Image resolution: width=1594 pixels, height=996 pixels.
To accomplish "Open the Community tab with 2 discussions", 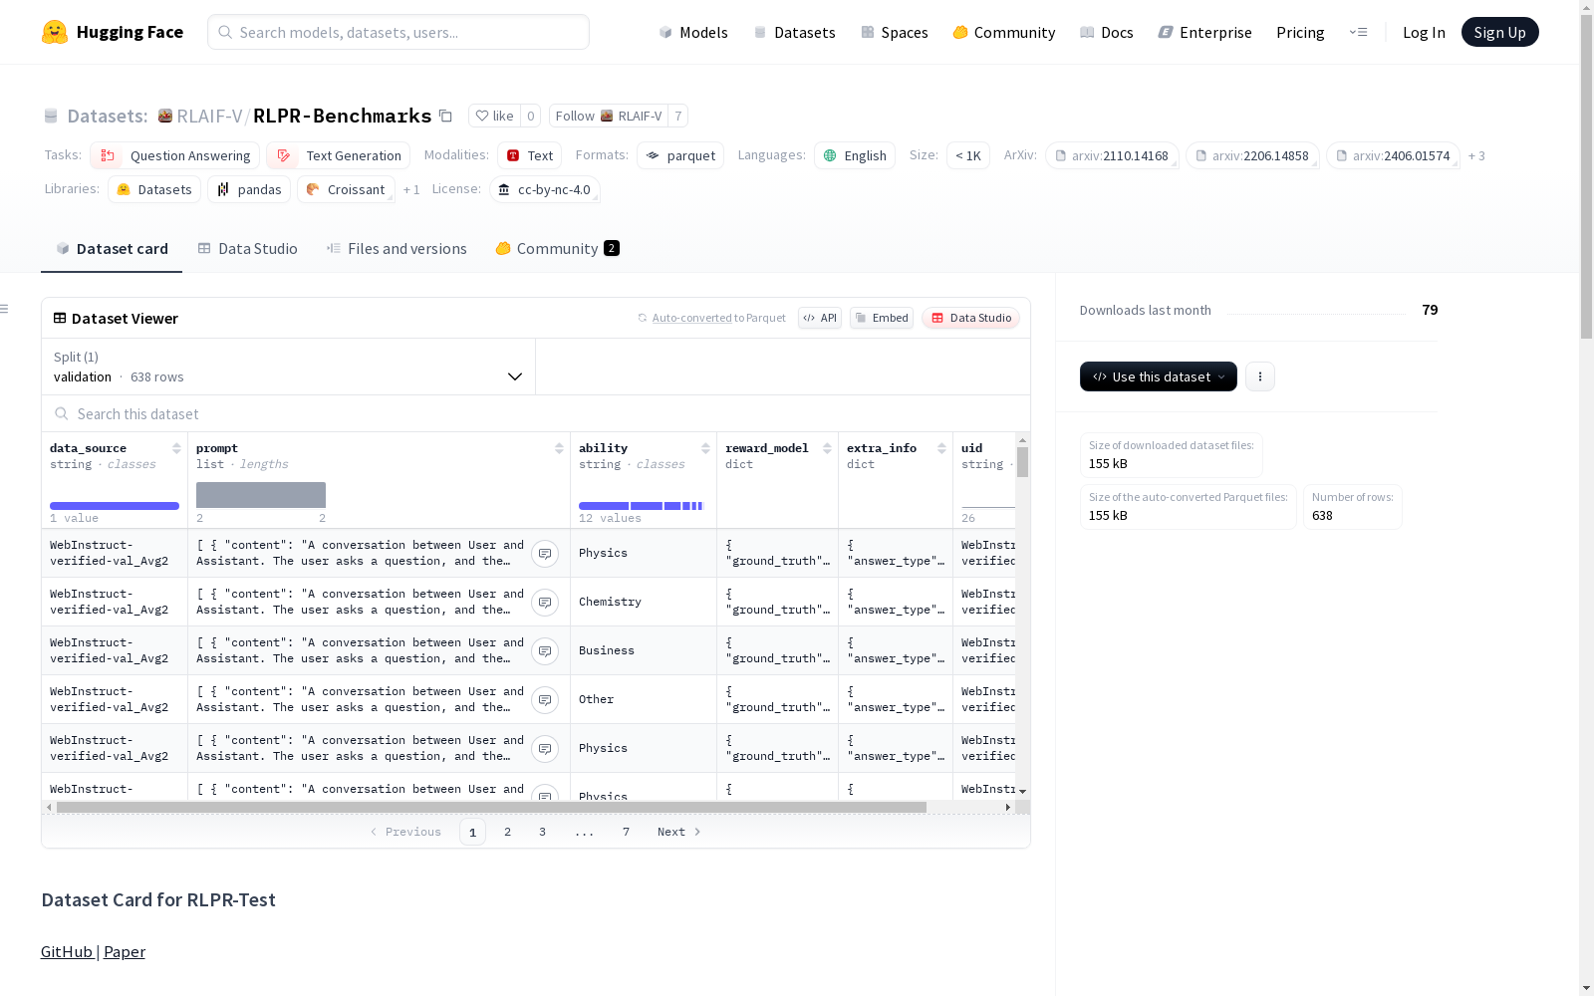I will pos(557,249).
